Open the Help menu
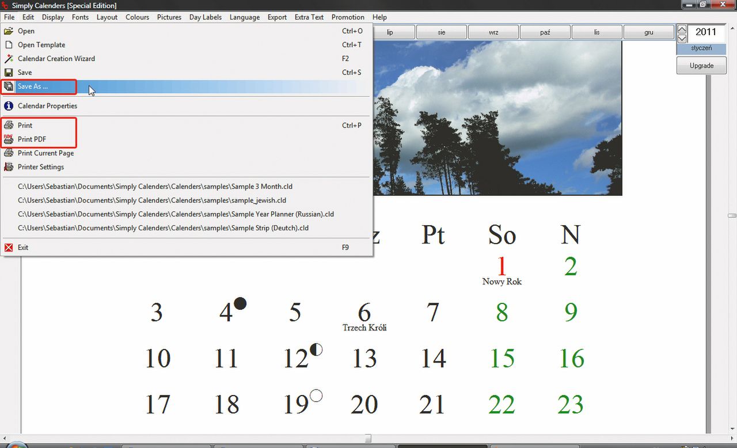737x448 pixels. 379,17
